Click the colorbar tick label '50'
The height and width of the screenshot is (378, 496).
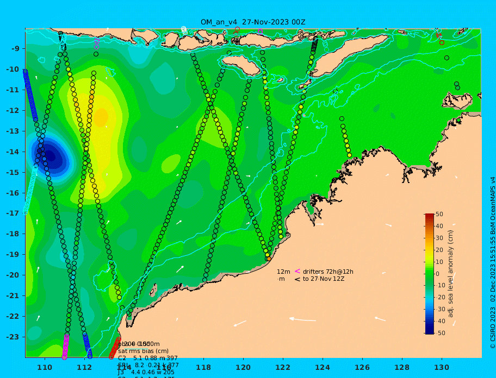pyautogui.click(x=439, y=214)
